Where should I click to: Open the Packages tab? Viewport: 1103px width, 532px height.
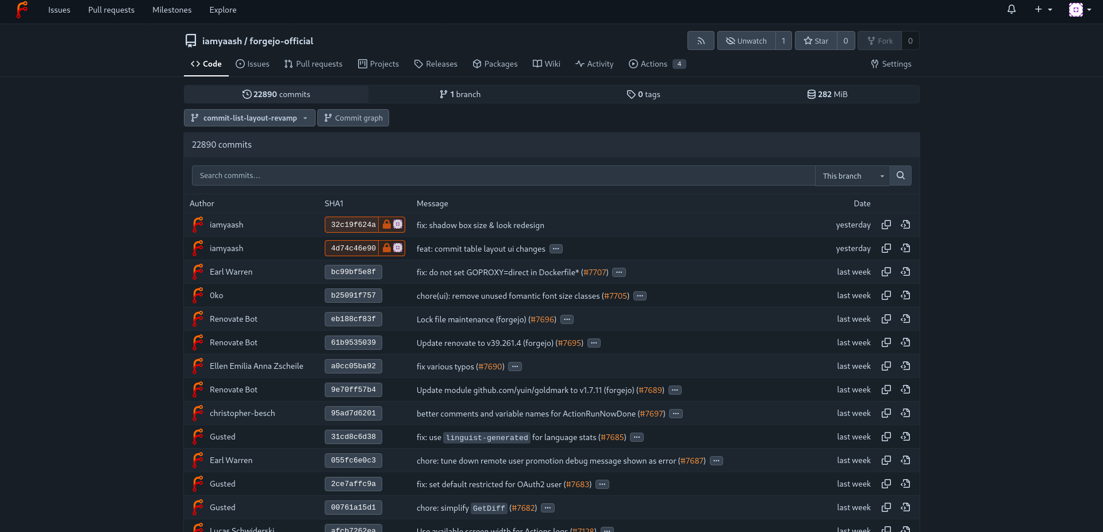[495, 64]
